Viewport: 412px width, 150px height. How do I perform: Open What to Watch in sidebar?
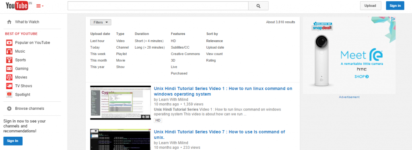tap(27, 22)
